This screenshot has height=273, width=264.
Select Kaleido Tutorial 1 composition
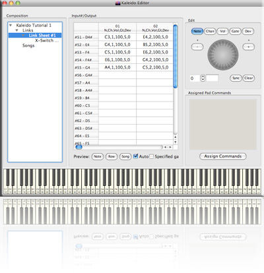pyautogui.click(x=34, y=25)
